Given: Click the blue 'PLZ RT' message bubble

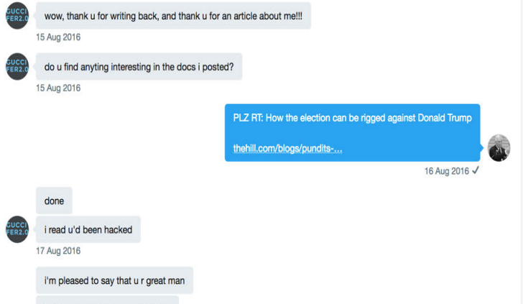Looking at the screenshot, I should tap(352, 133).
